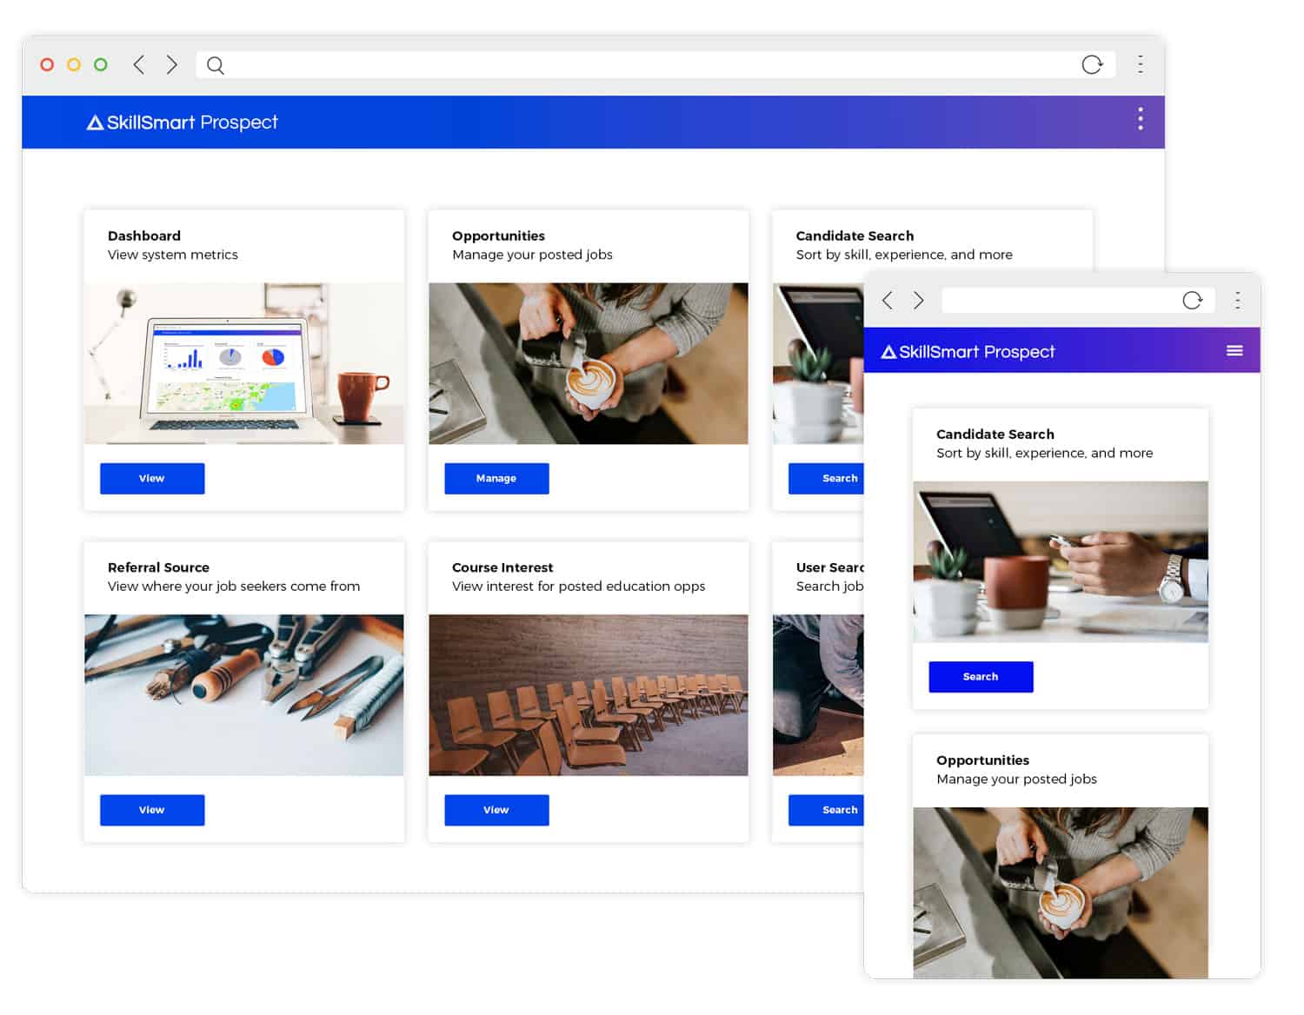Click the Referral Source card title

pyautogui.click(x=158, y=567)
